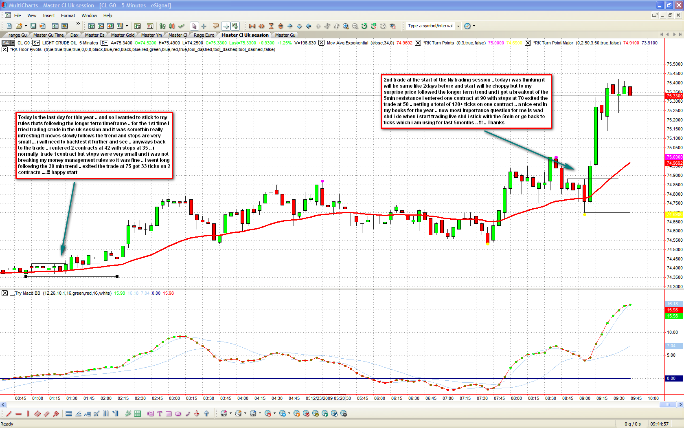Toggle the RK Turn Point Major status checkbox

528,43
